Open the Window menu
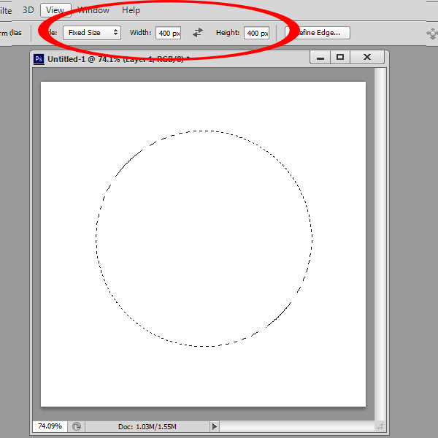 93,10
